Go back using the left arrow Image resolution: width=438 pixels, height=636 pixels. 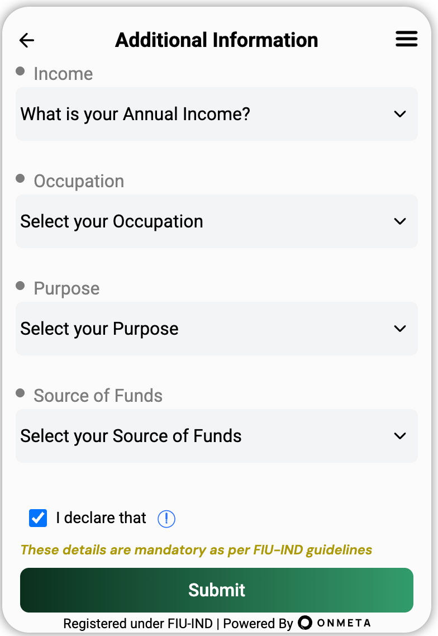[27, 40]
